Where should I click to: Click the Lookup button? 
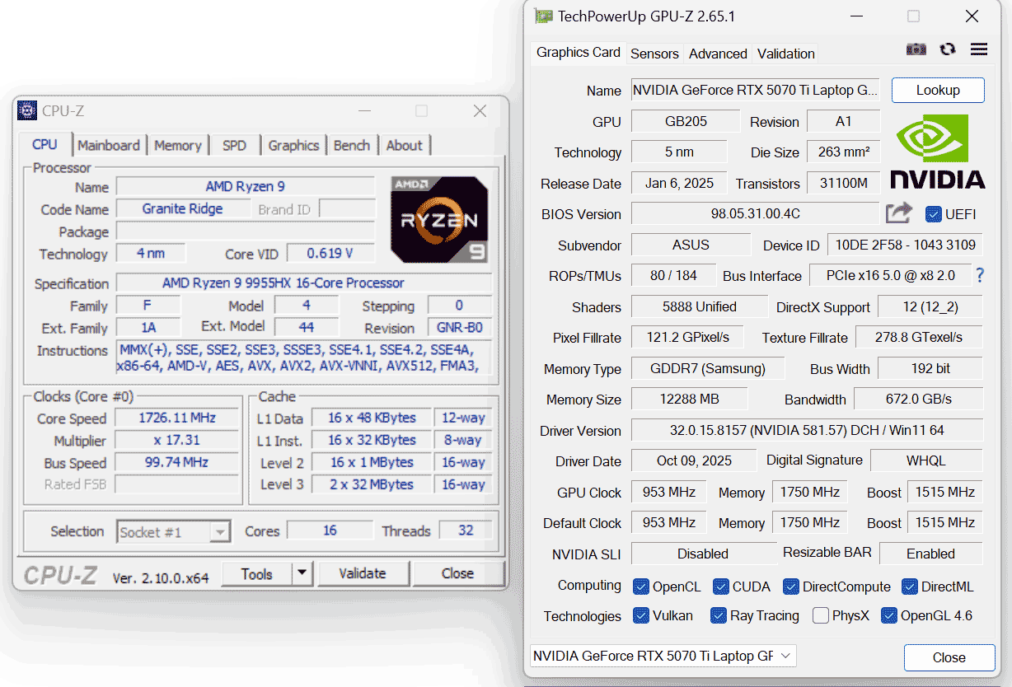937,90
